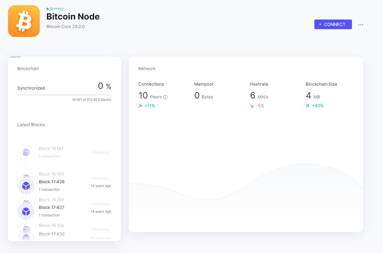This screenshot has width=383, height=253.
Task: Click the network activity wave chart
Action: 246,198
